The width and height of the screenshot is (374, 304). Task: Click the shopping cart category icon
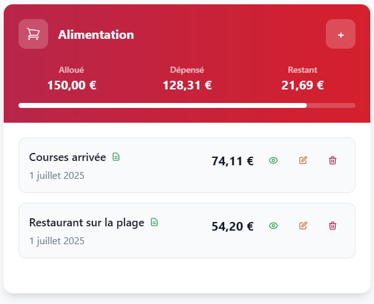tap(33, 34)
